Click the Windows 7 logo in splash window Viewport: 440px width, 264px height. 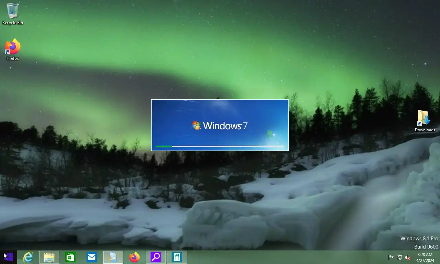coord(220,125)
